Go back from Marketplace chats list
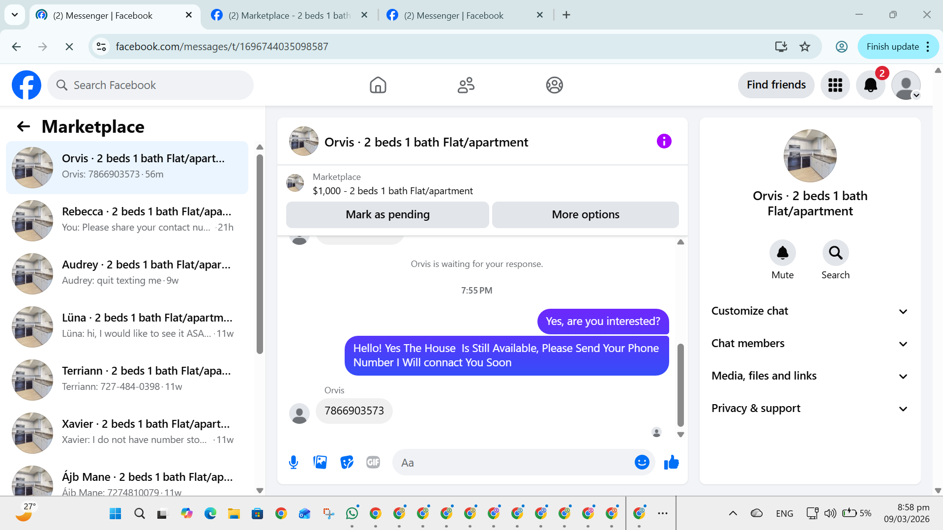The height and width of the screenshot is (530, 943). 24,126
